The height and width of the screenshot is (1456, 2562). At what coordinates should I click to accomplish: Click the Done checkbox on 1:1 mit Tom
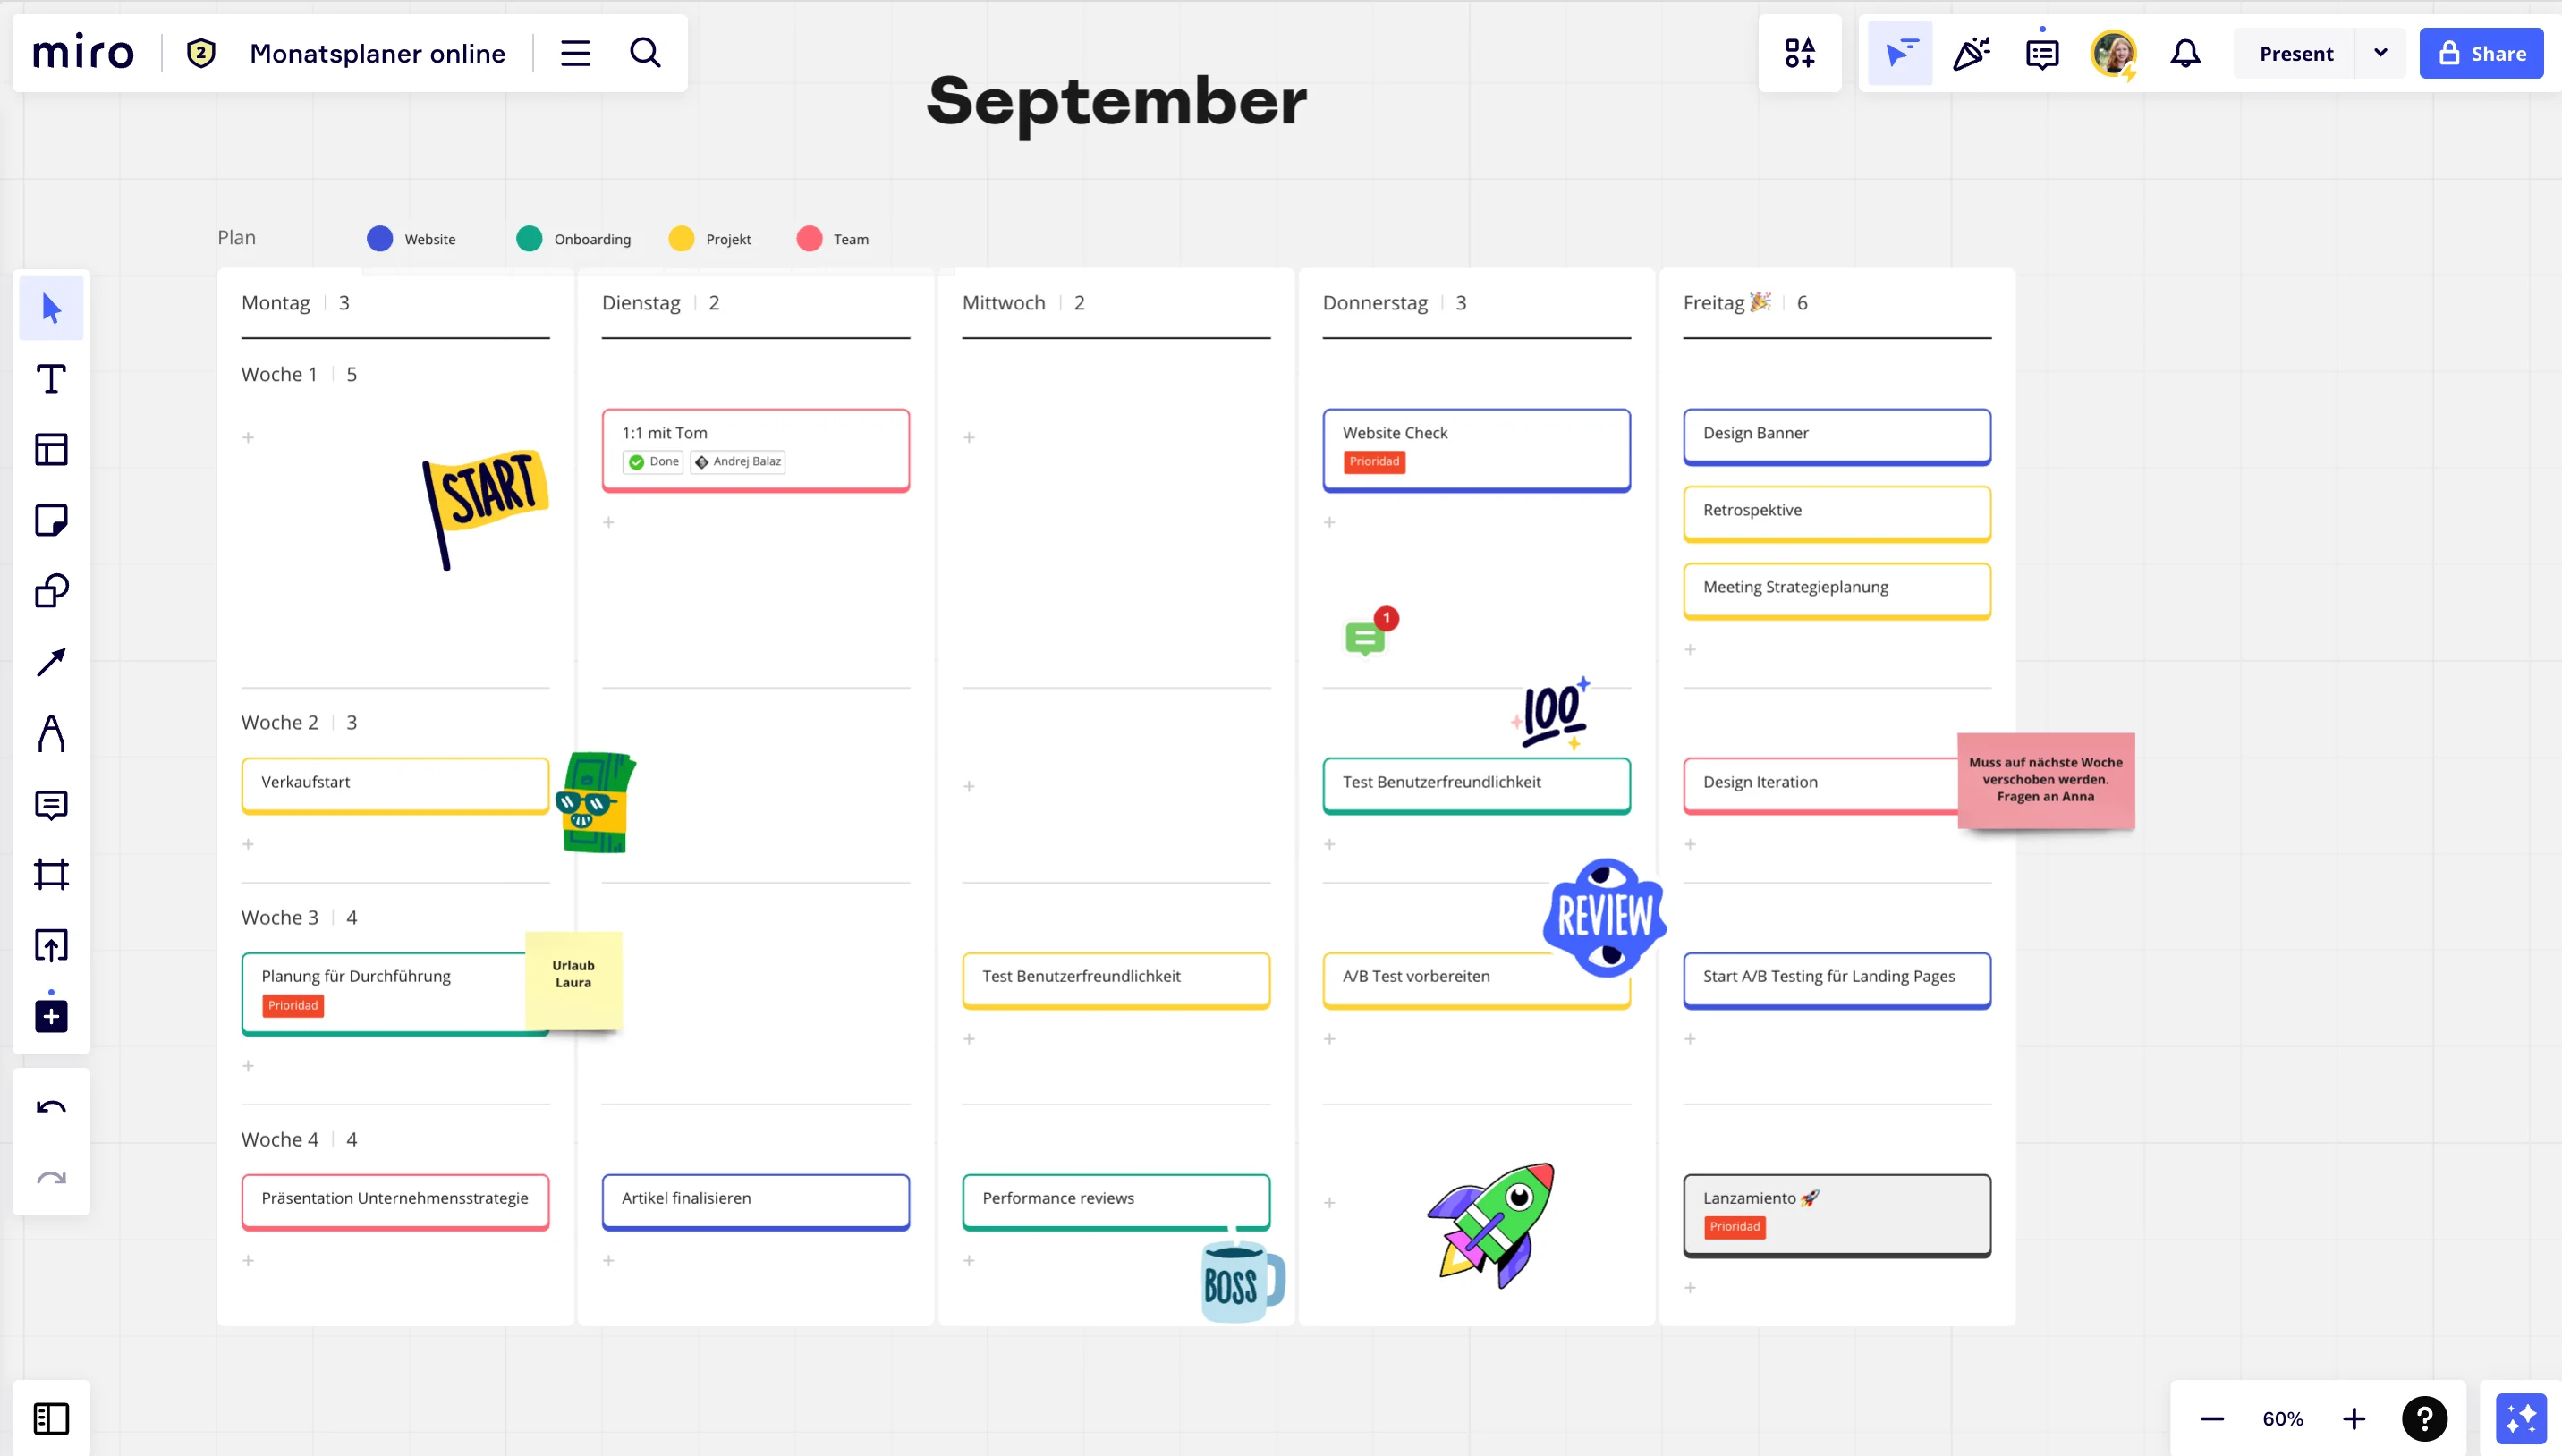pos(637,461)
